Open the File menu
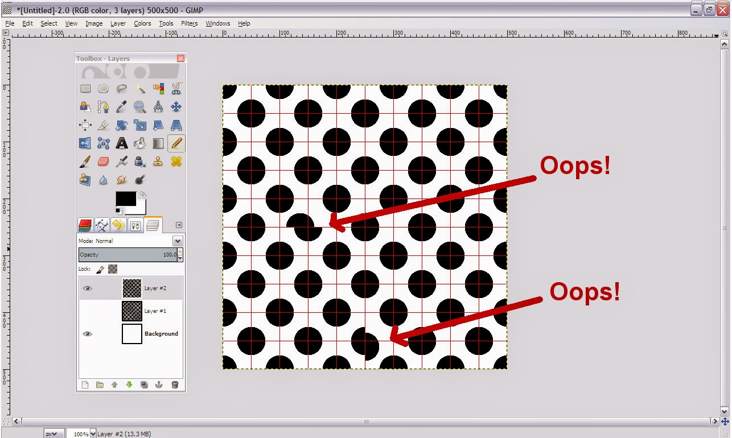 pos(10,23)
